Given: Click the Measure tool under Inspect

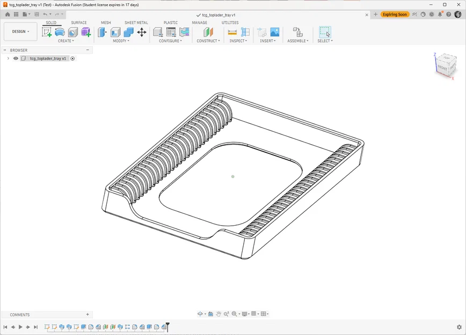Looking at the screenshot, I should click(232, 32).
